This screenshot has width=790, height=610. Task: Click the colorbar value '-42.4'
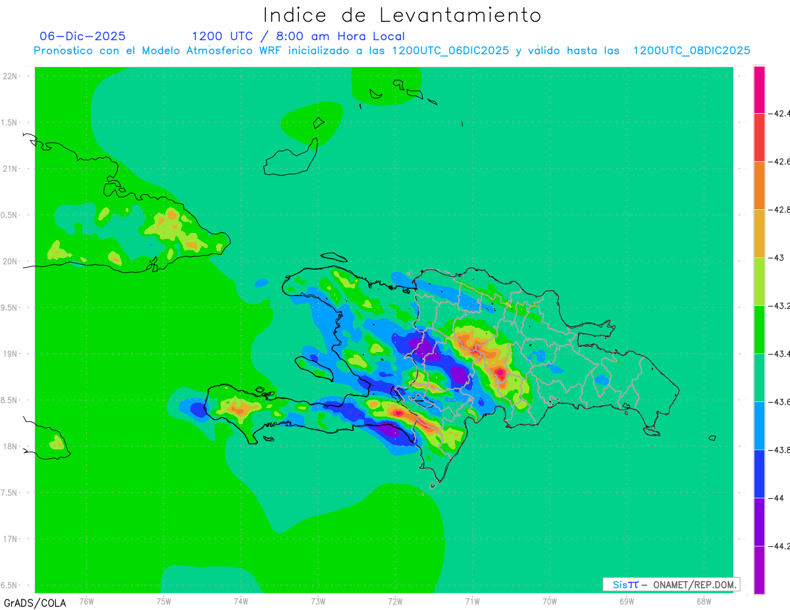(x=779, y=114)
